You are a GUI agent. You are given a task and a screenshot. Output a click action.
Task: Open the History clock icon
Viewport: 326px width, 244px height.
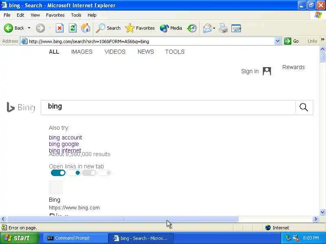click(x=192, y=28)
